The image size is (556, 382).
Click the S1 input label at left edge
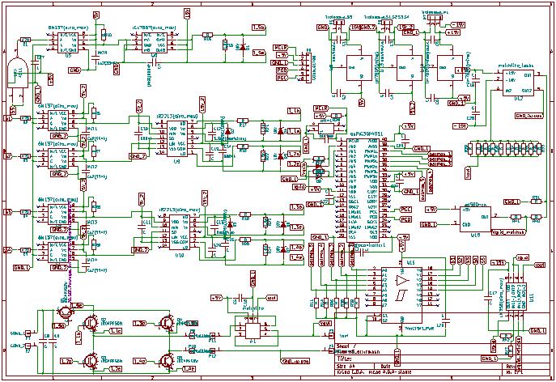pyautogui.click(x=8, y=118)
